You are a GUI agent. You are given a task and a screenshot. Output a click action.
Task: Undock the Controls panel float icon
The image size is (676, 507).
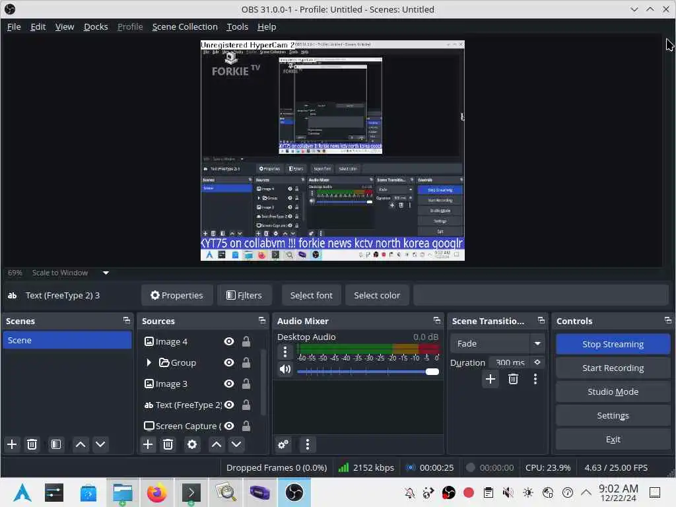pos(668,320)
